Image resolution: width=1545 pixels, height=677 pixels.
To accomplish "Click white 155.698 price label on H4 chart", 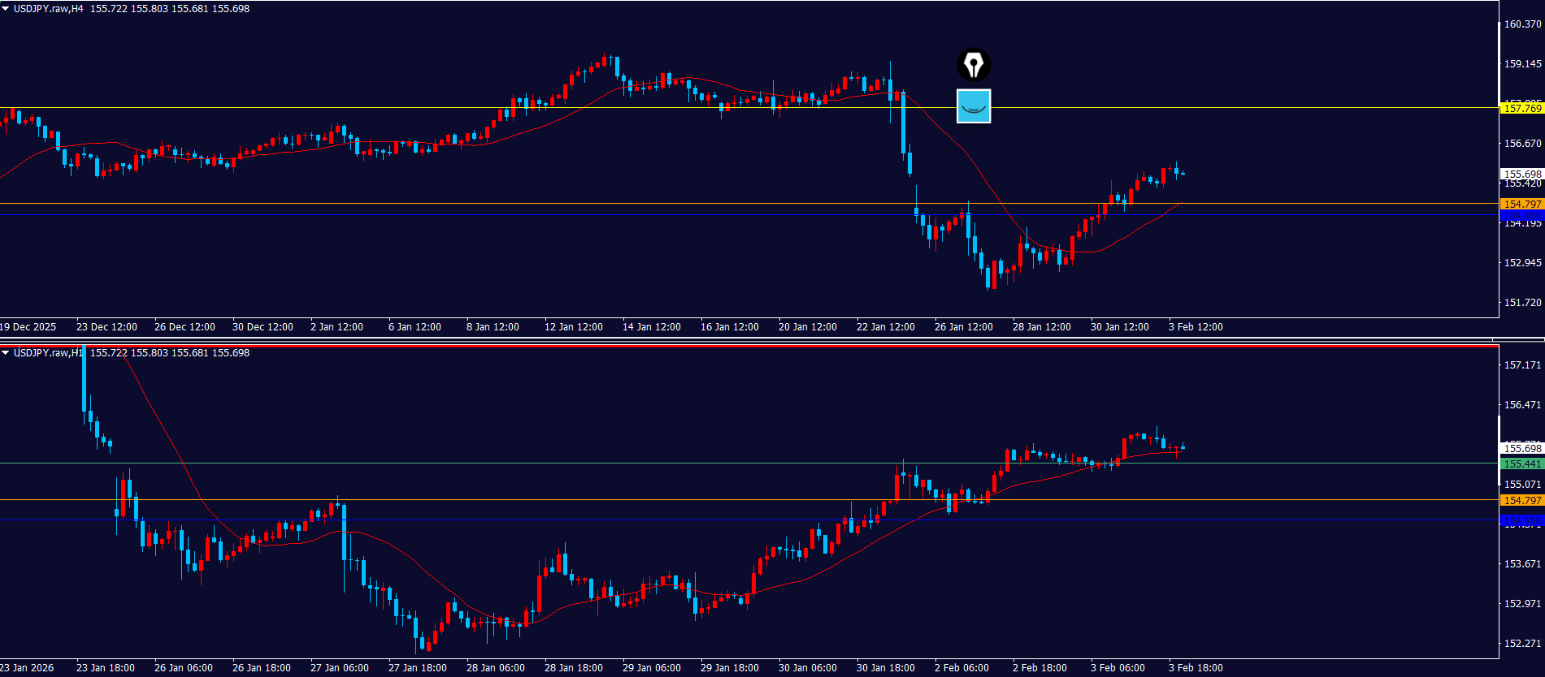I will 1521,174.
